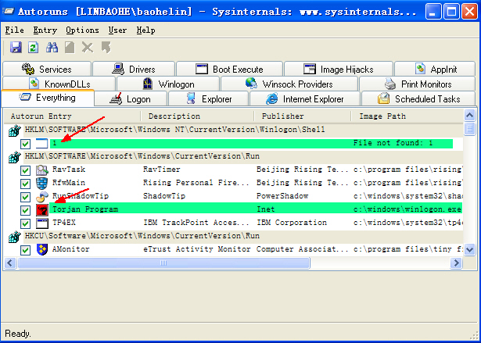The height and width of the screenshot is (343, 481).
Task: Click the Image Path column header
Action: pyautogui.click(x=407, y=116)
